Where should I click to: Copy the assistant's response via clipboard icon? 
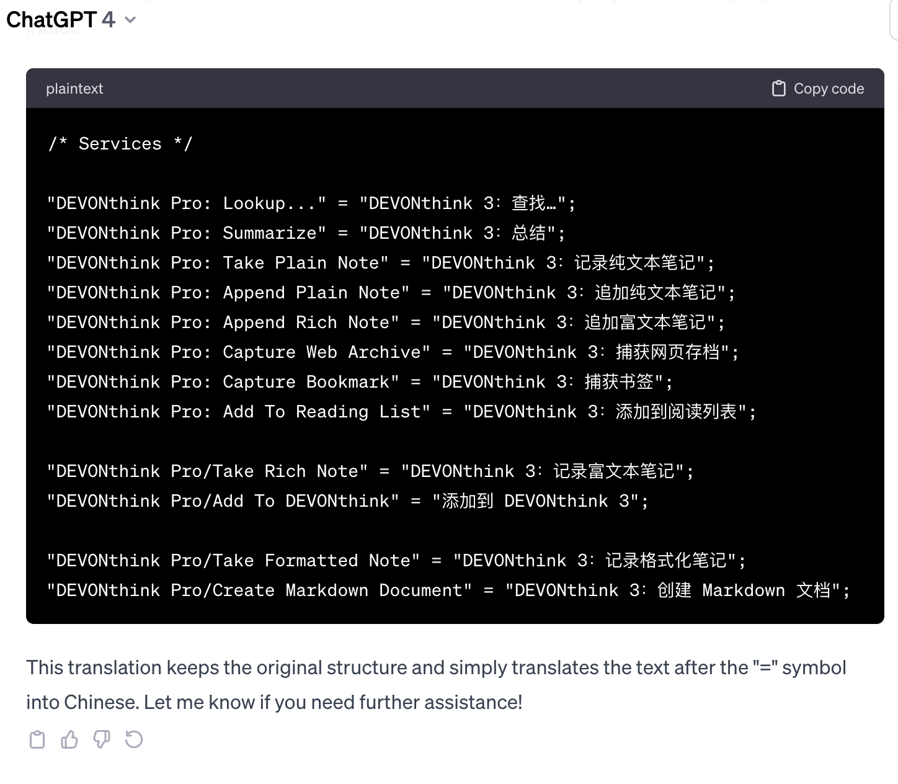(x=37, y=739)
